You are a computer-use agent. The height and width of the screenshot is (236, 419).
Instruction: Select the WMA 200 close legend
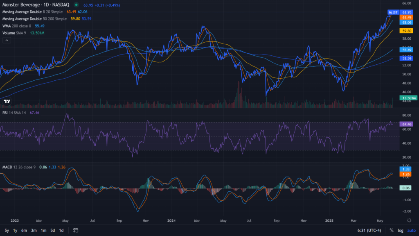click(16, 26)
